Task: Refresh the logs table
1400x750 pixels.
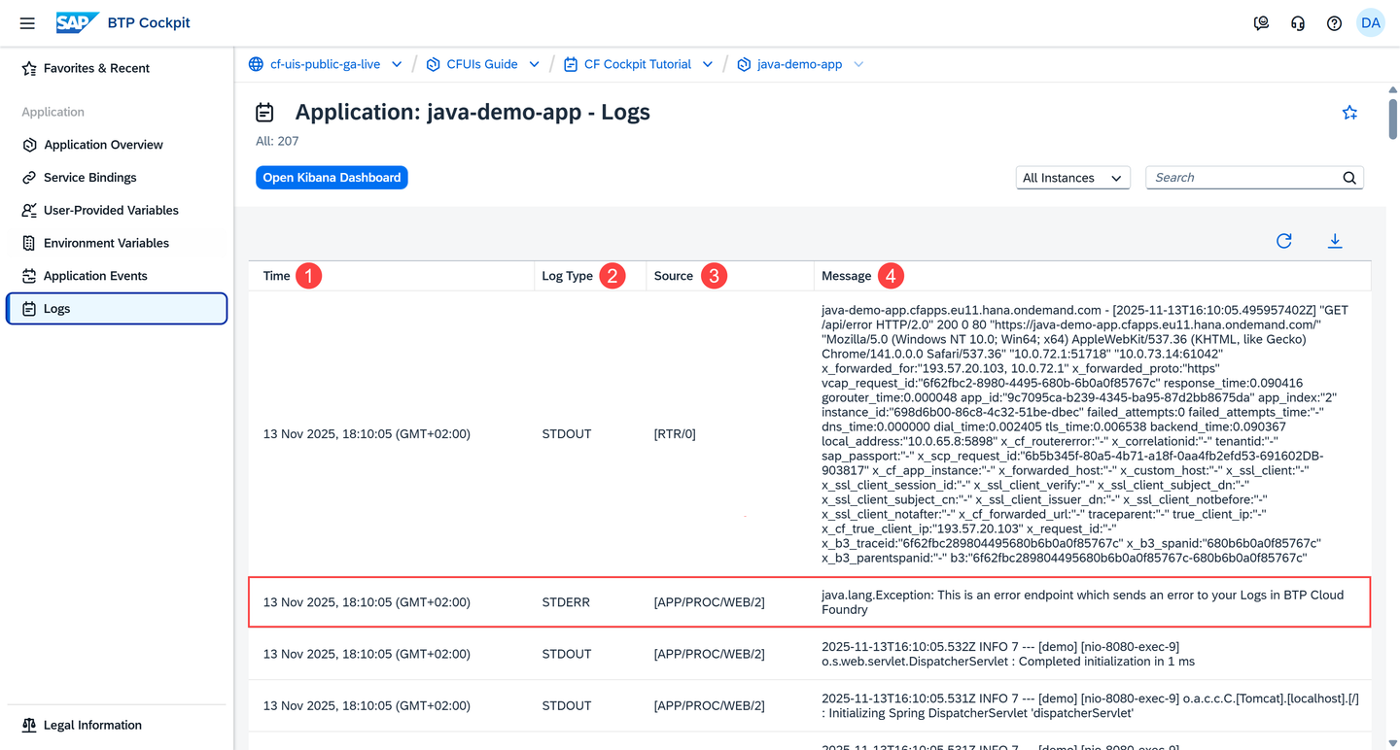Action: click(1284, 241)
